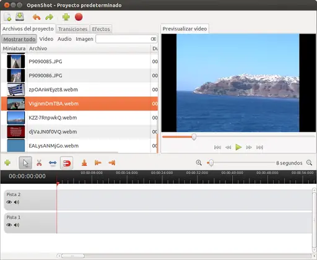Undo the last action
This screenshot has height=260, width=317.
(37, 17)
